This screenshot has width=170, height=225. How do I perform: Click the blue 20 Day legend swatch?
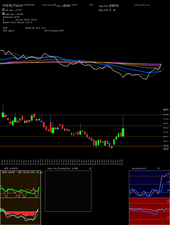tap(4, 6)
